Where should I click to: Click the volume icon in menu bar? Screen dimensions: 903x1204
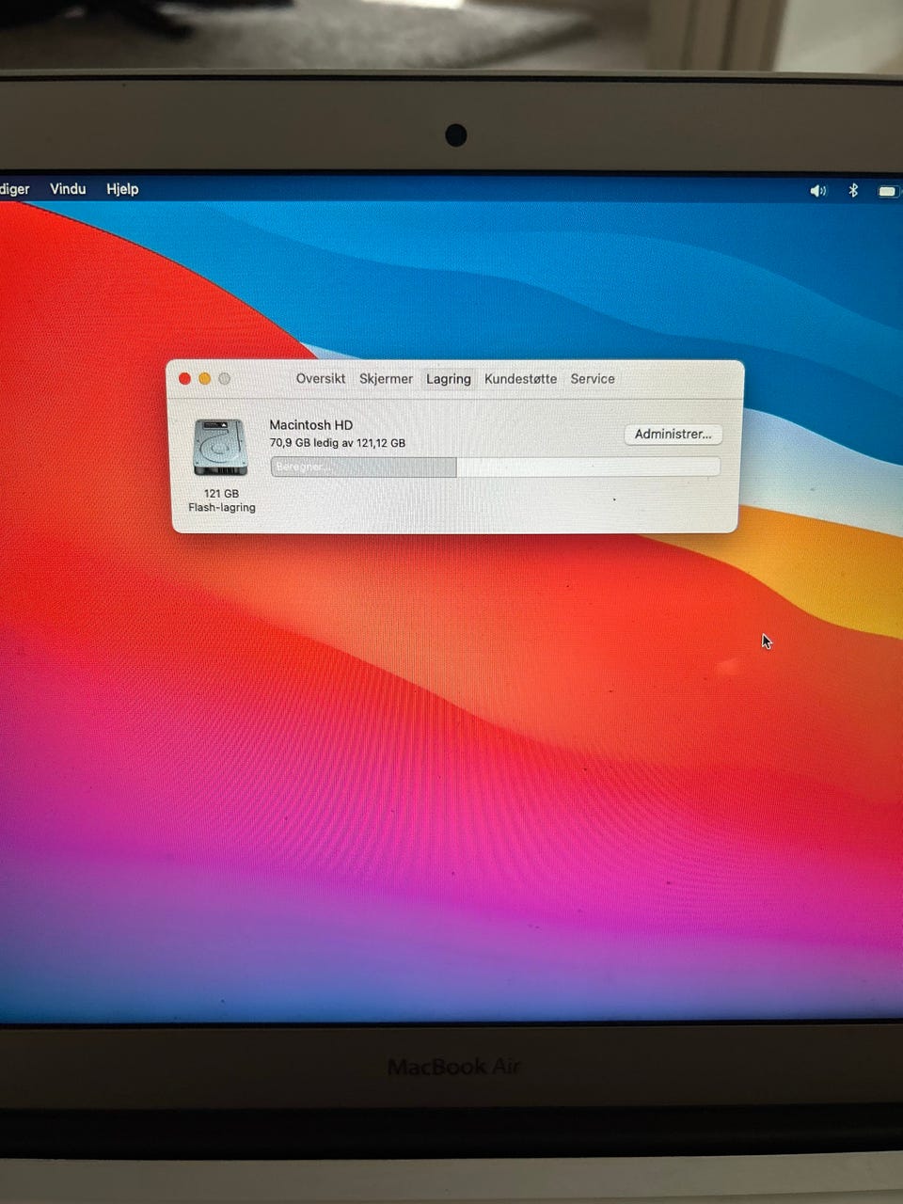pos(817,191)
